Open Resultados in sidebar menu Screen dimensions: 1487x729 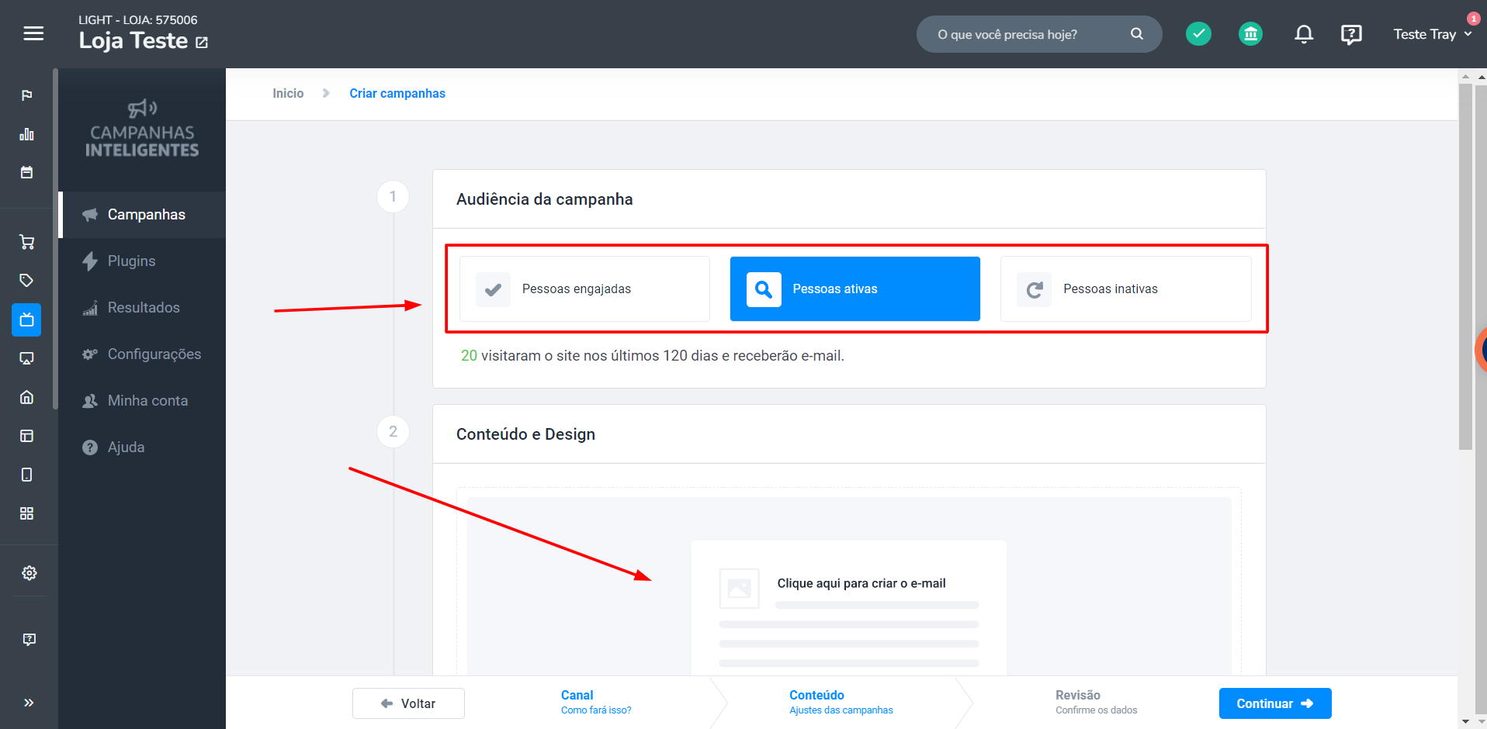click(x=143, y=308)
